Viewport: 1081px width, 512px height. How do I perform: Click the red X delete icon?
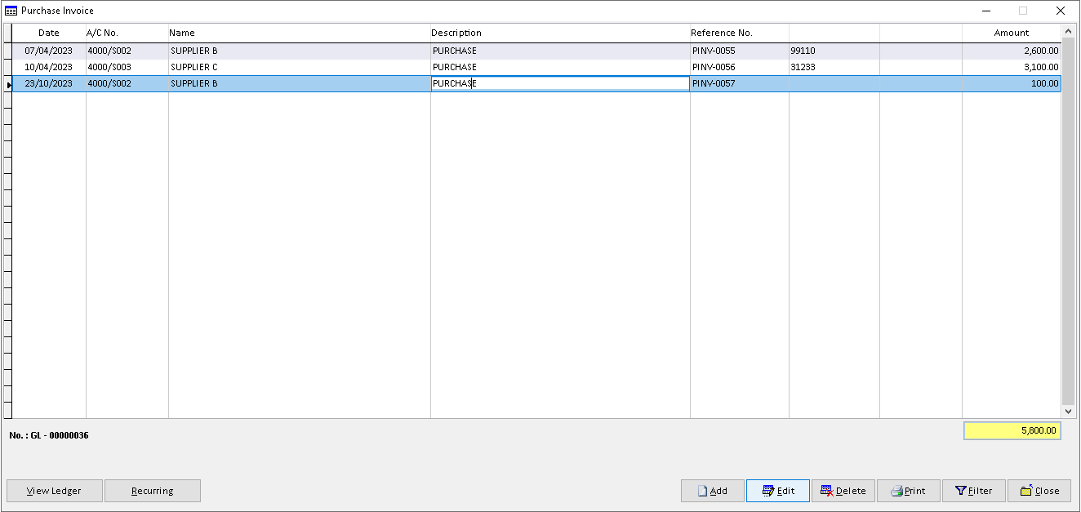825,491
